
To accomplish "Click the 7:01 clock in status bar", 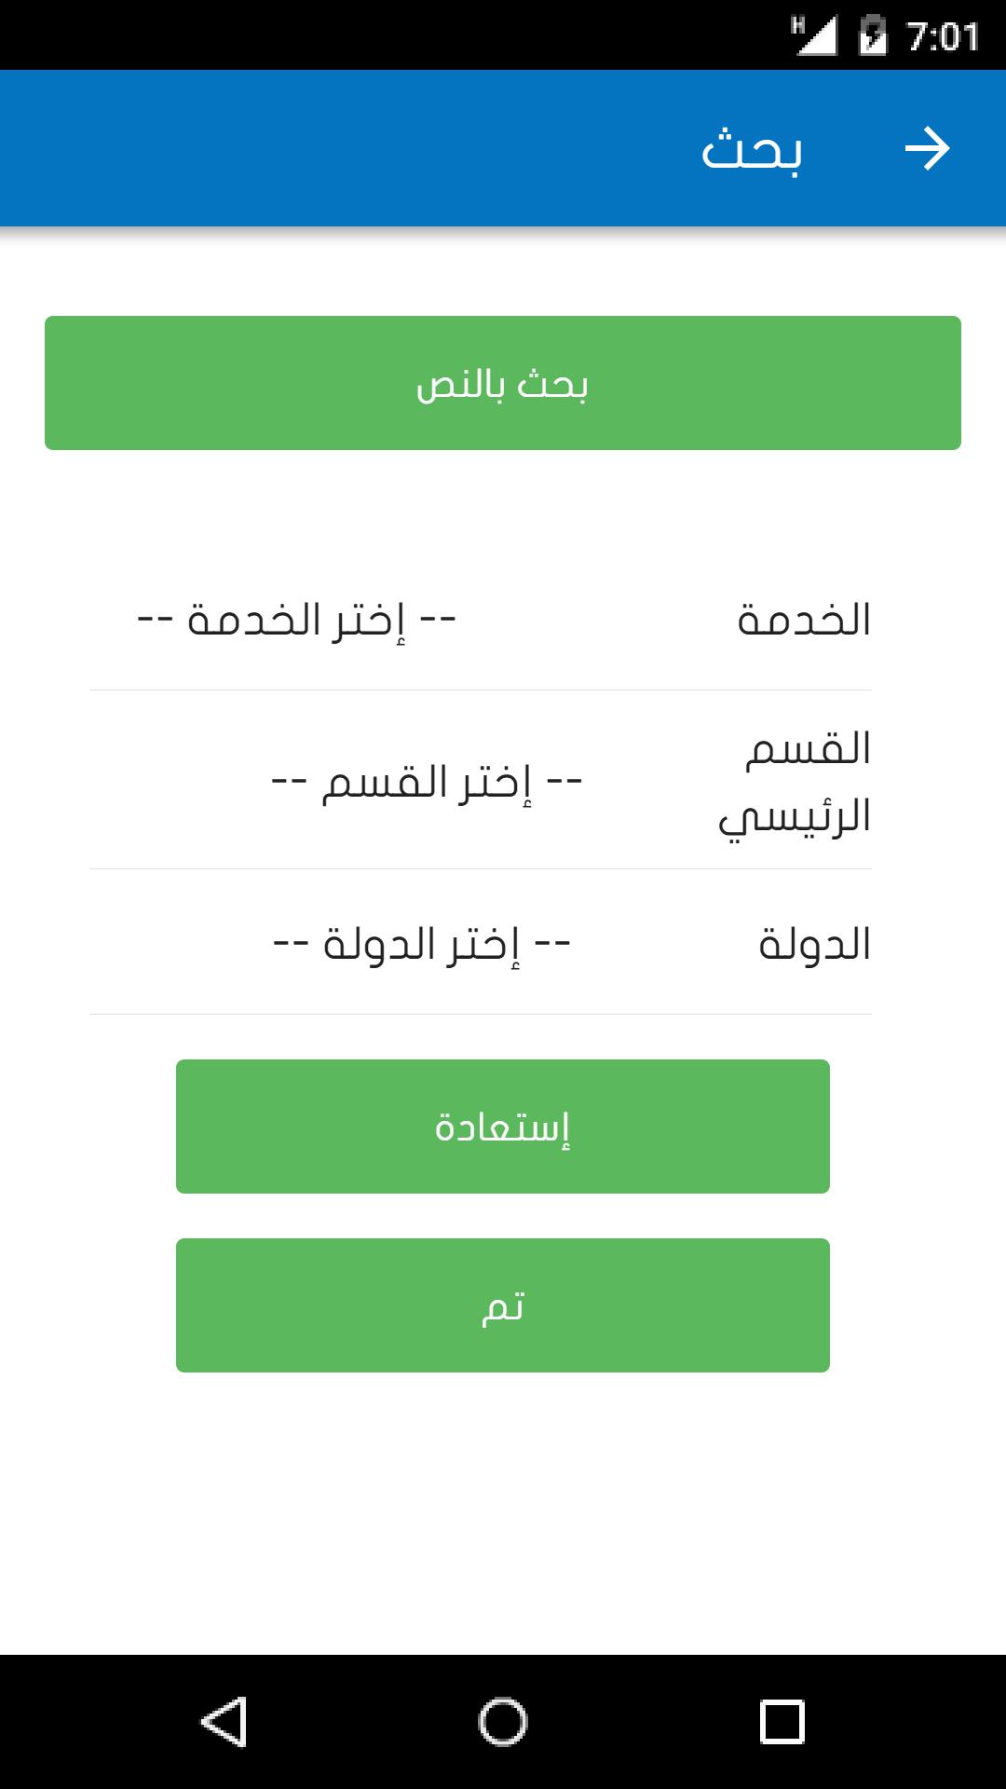I will tap(943, 37).
